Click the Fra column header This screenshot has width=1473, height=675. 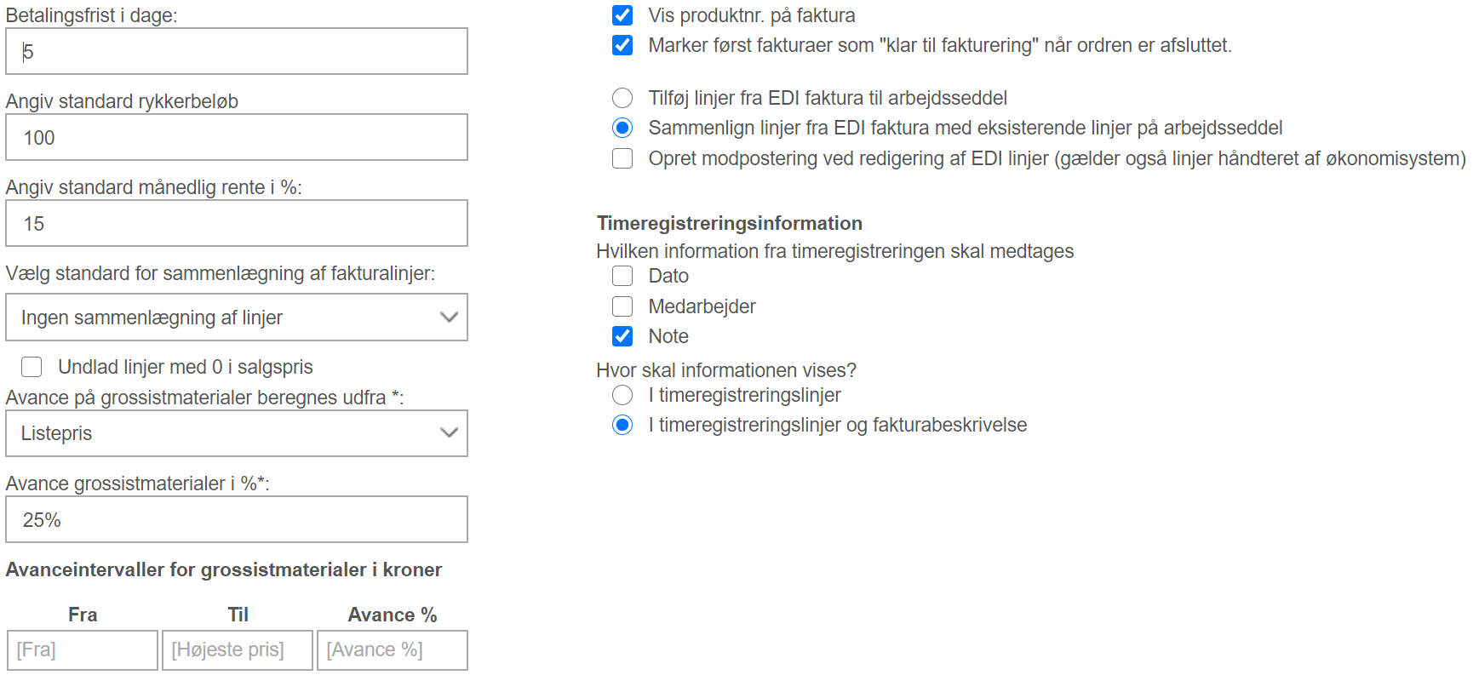point(83,615)
